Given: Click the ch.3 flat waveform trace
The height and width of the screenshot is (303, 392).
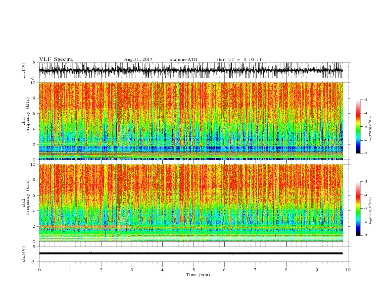Looking at the screenshot, I should [191, 253].
